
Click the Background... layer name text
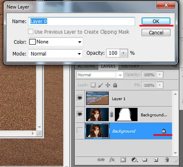(154, 115)
